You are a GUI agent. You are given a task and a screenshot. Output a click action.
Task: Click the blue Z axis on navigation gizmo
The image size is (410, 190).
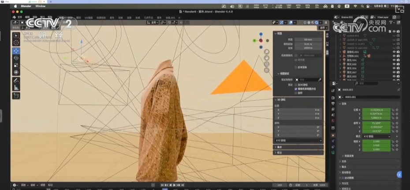pyautogui.click(x=261, y=34)
